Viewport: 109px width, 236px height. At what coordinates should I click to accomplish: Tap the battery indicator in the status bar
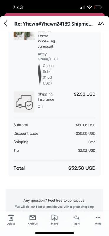98,7
